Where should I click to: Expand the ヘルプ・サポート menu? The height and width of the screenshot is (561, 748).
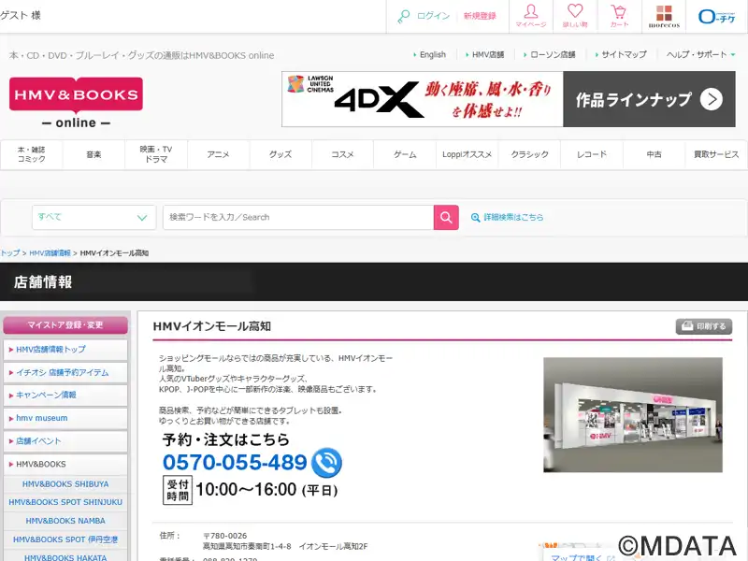click(x=701, y=55)
